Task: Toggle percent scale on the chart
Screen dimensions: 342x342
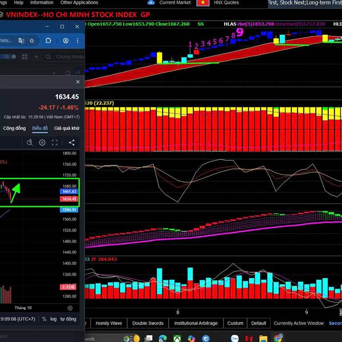Action: coord(44,319)
